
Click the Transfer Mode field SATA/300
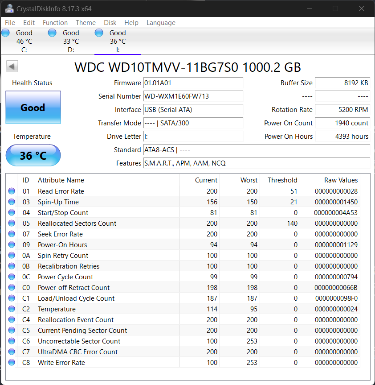pyautogui.click(x=193, y=123)
